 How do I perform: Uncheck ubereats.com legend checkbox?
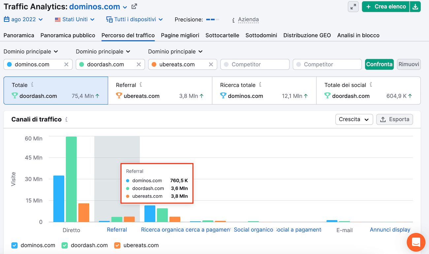click(117, 245)
